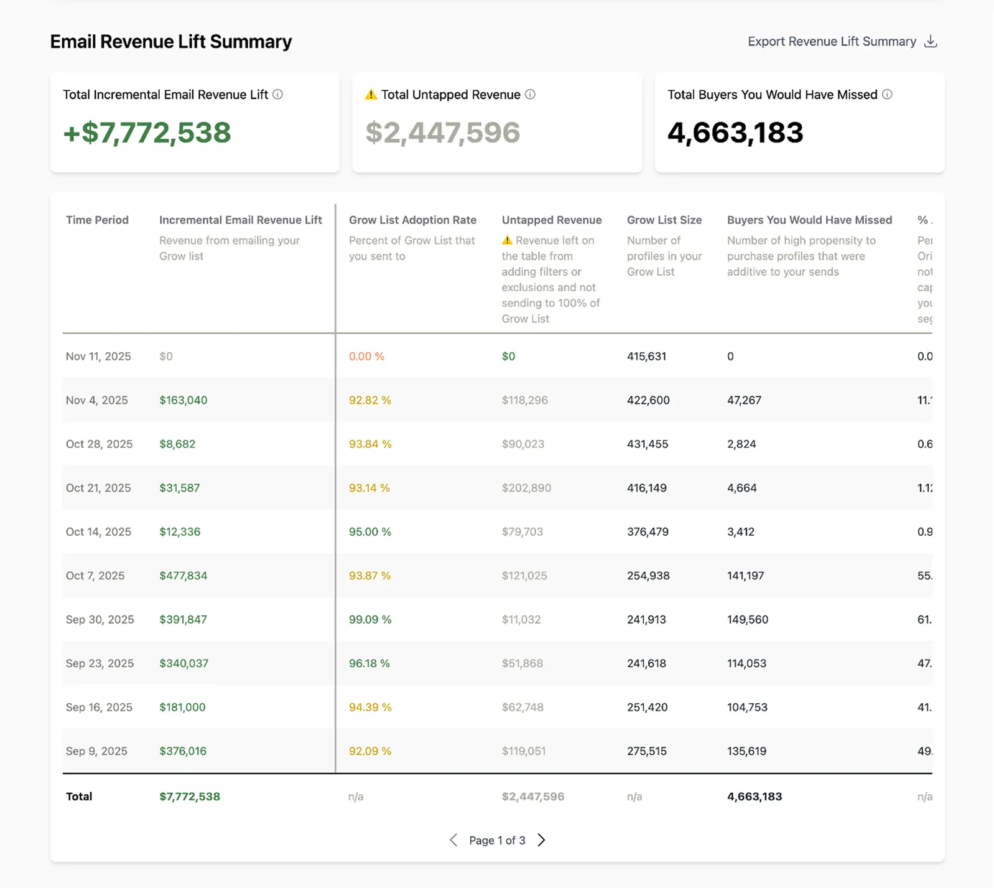This screenshot has width=994, height=888.
Task: Select the Oct 21, 2025 row date
Action: (98, 488)
